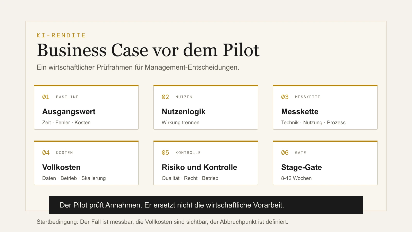Select the MESSKETTE tag label
412x232 pixels.
tap(307, 97)
